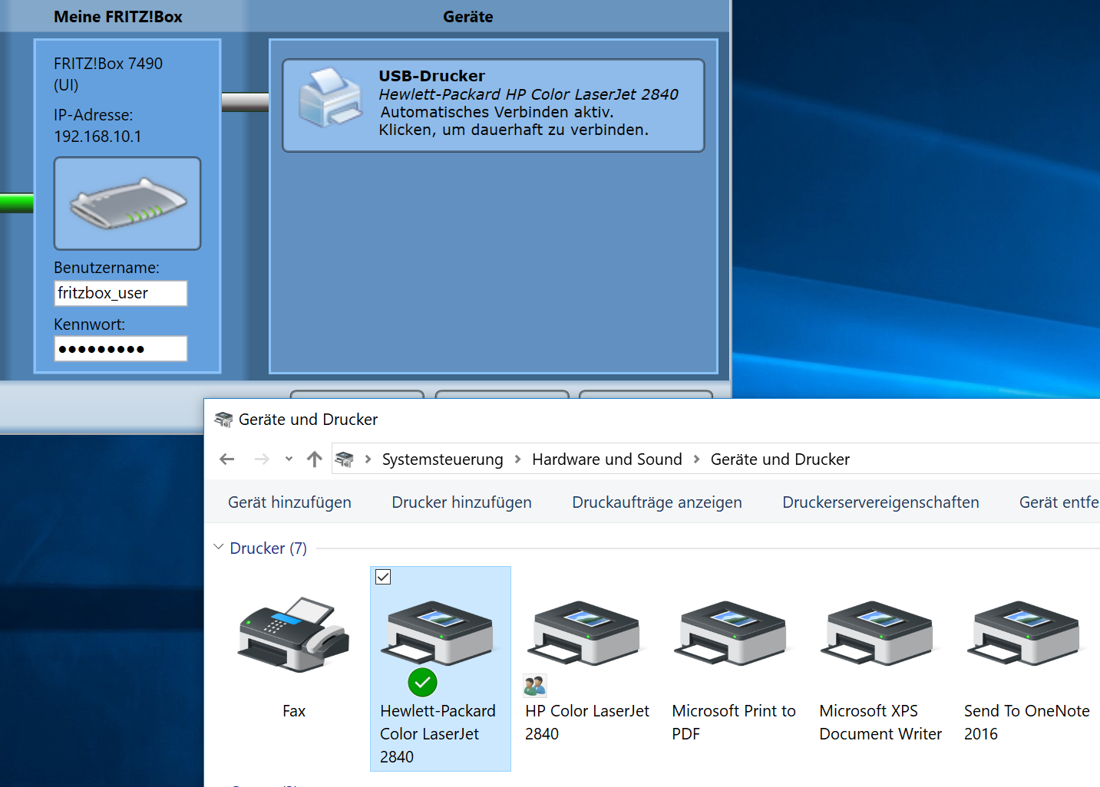The width and height of the screenshot is (1100, 787).
Task: Open Druckerservereigenschaften
Action: tap(880, 502)
